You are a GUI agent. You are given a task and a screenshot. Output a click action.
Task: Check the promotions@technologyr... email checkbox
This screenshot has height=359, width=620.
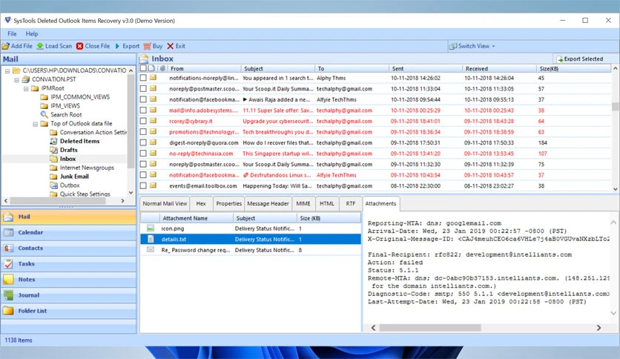coord(143,132)
